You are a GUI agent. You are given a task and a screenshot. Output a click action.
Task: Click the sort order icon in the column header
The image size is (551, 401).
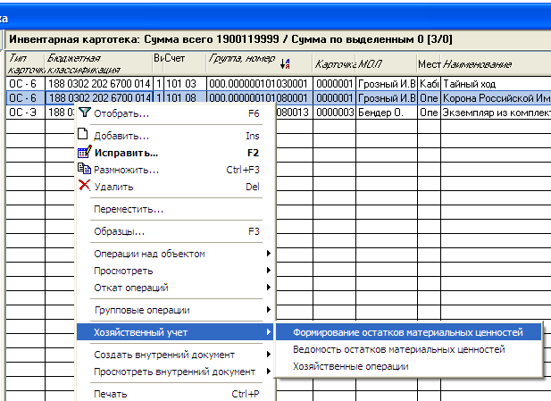[285, 63]
